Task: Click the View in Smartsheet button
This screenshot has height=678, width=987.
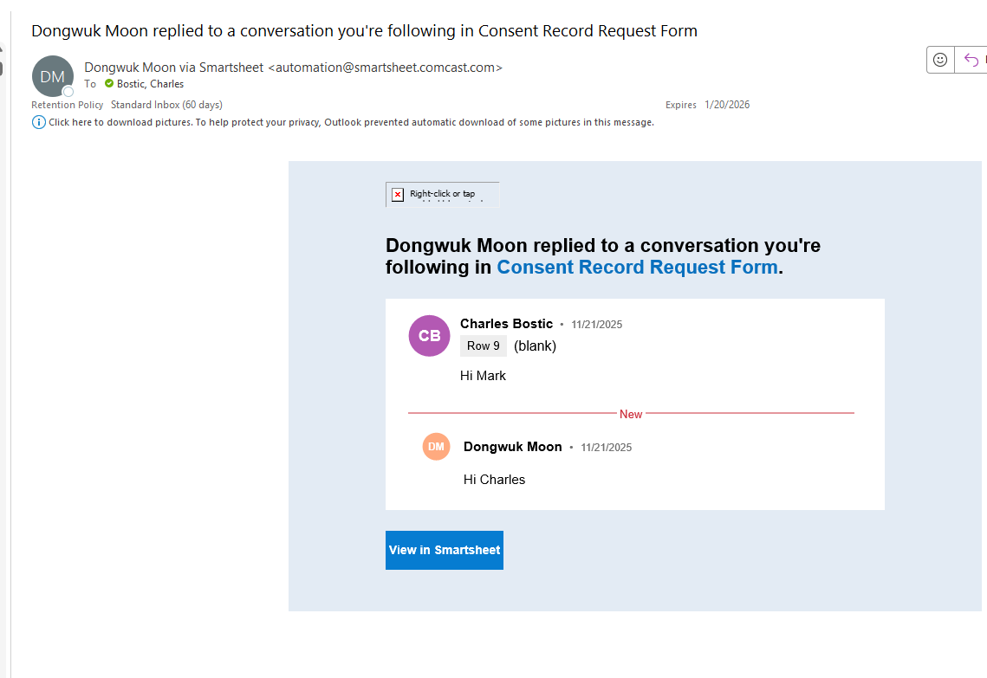Action: click(x=444, y=550)
